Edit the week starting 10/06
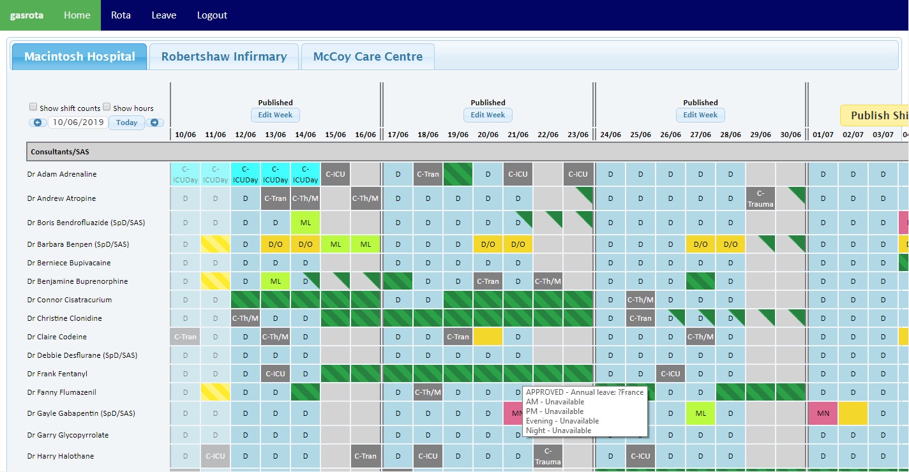This screenshot has width=909, height=472. pyautogui.click(x=275, y=115)
